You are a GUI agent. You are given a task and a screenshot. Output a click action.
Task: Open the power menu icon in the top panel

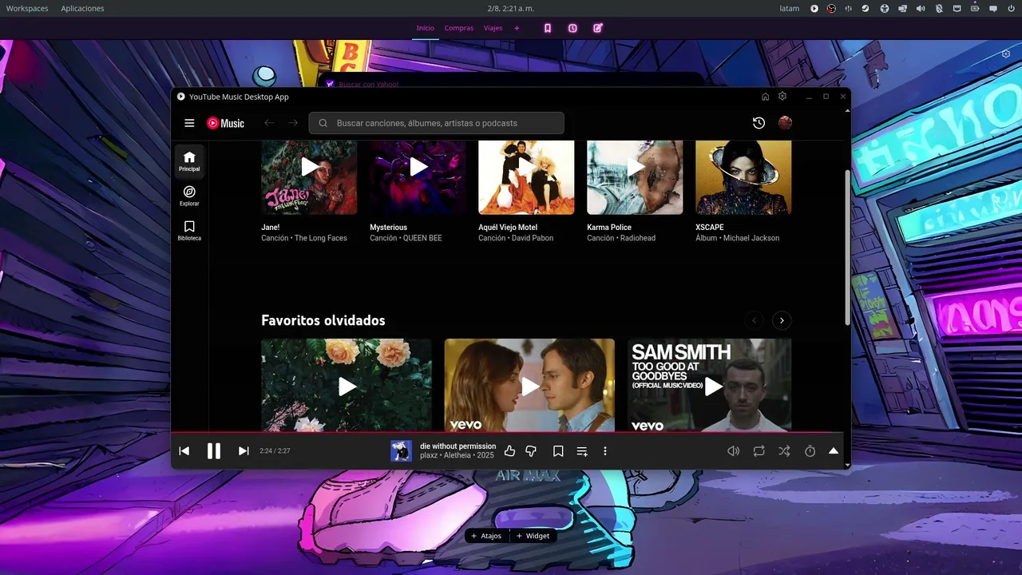[1010, 9]
